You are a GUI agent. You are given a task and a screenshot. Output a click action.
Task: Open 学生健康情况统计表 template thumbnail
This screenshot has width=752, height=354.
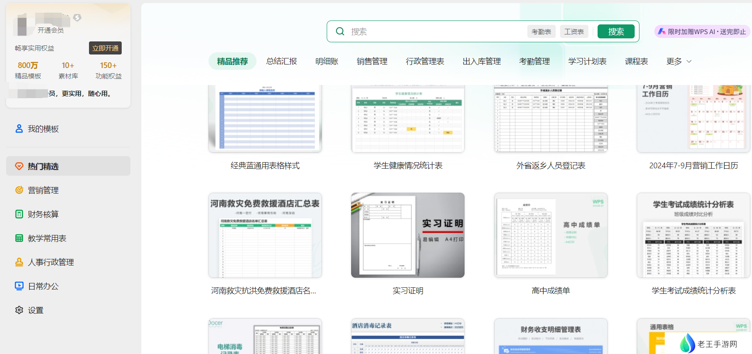tap(408, 119)
